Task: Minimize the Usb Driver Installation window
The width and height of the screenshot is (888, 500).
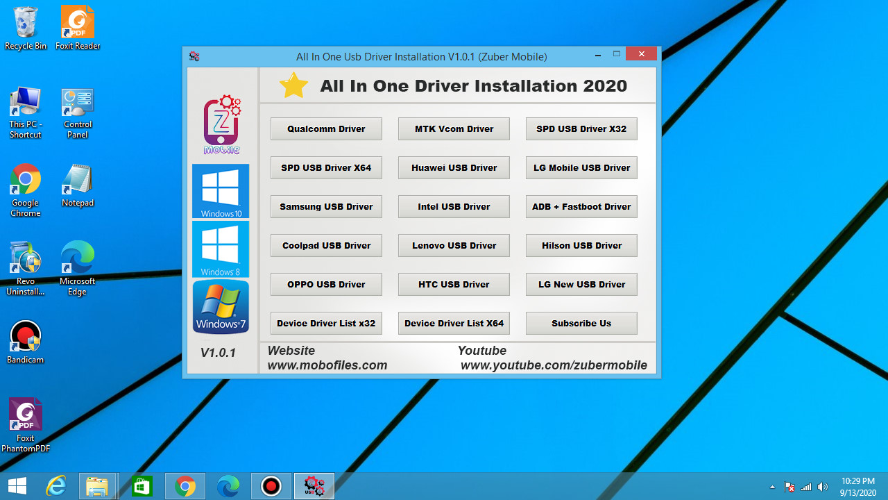Action: 598,55
